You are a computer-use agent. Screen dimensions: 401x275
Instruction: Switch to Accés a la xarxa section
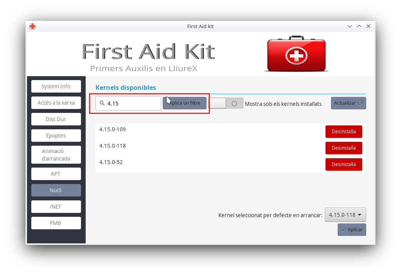click(56, 103)
